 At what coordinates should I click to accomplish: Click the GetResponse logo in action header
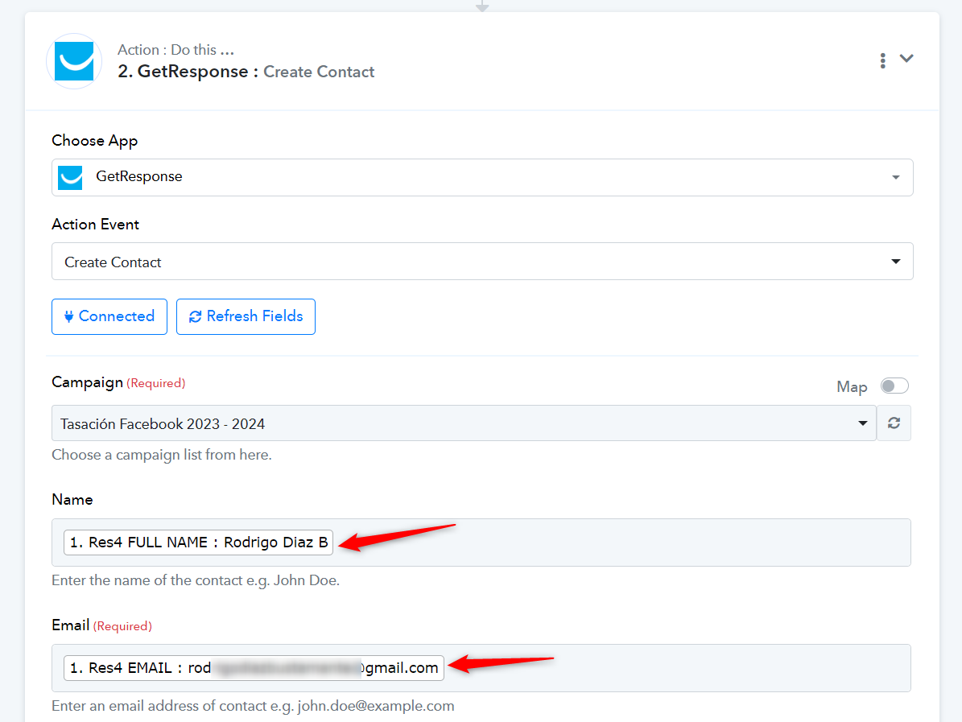coord(74,61)
